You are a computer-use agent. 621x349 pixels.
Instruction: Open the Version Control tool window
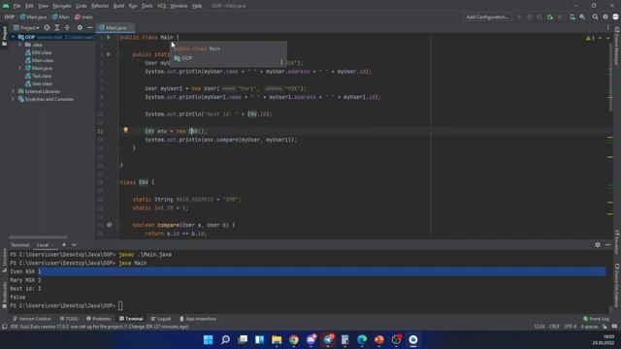coord(32,319)
